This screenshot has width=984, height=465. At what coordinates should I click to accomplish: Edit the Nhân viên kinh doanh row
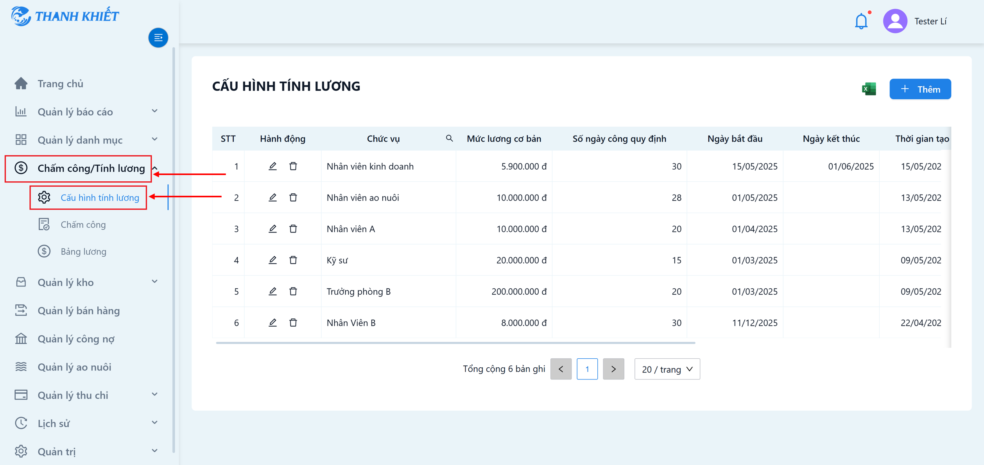coord(272,166)
